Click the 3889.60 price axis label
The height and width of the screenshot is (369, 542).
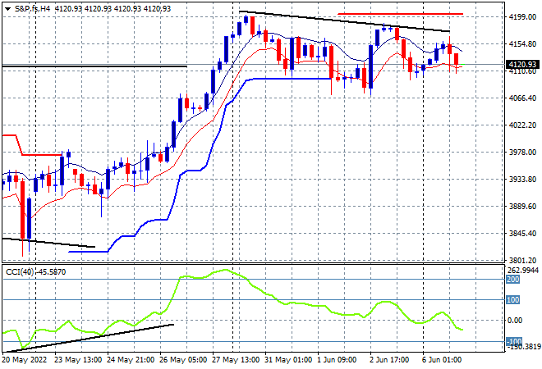click(x=522, y=206)
